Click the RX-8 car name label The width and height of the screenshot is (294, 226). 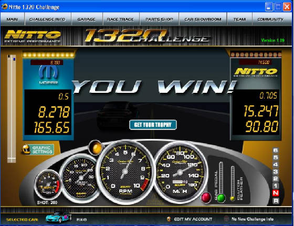(81, 220)
